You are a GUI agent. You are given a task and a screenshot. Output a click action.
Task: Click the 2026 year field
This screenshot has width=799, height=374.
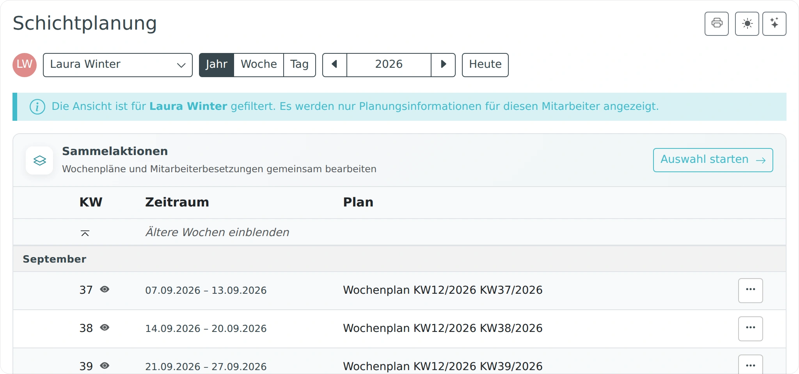[389, 65]
